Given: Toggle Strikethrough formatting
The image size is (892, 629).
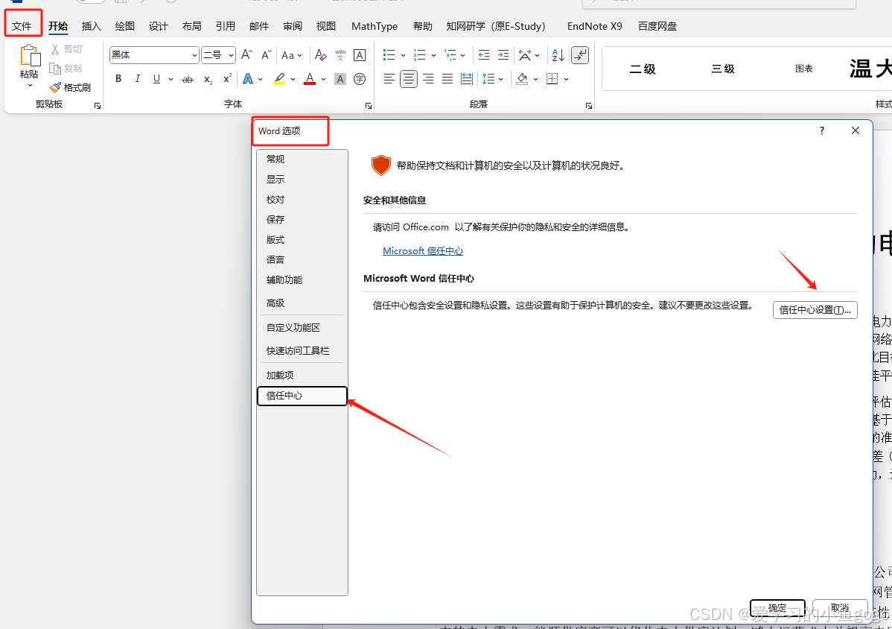Looking at the screenshot, I should click(187, 79).
